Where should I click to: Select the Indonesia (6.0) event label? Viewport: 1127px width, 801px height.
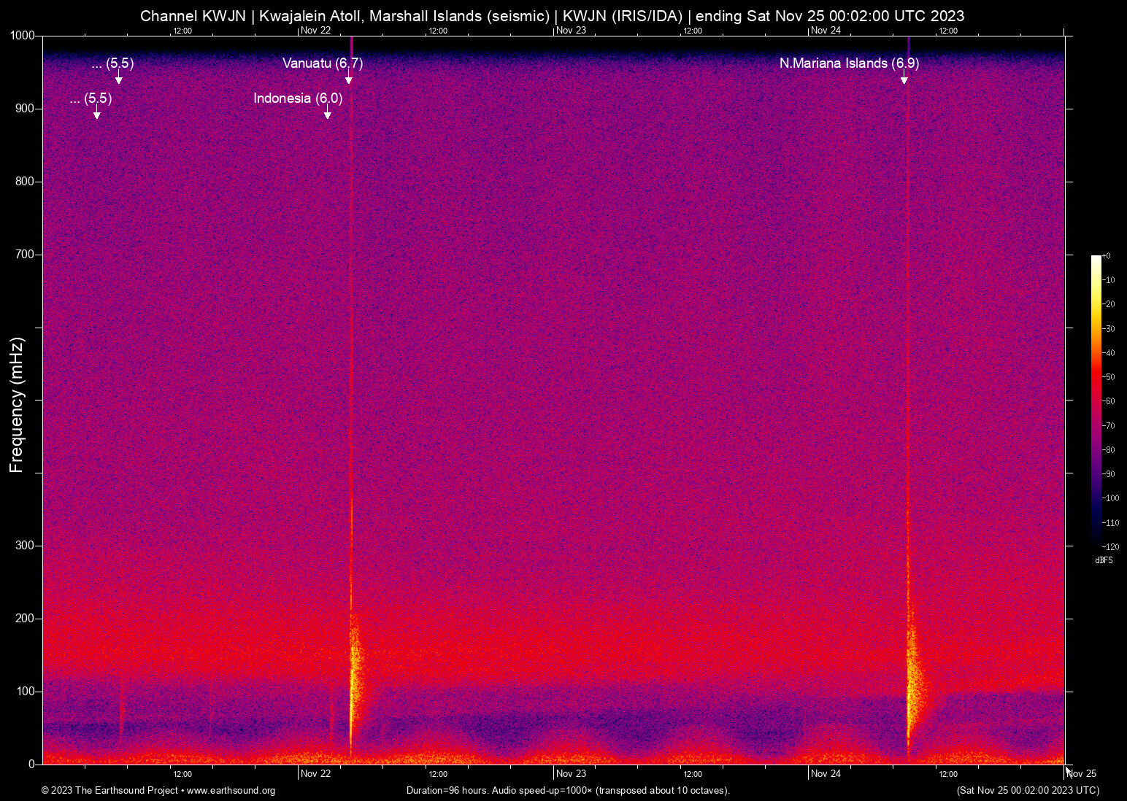pyautogui.click(x=297, y=98)
